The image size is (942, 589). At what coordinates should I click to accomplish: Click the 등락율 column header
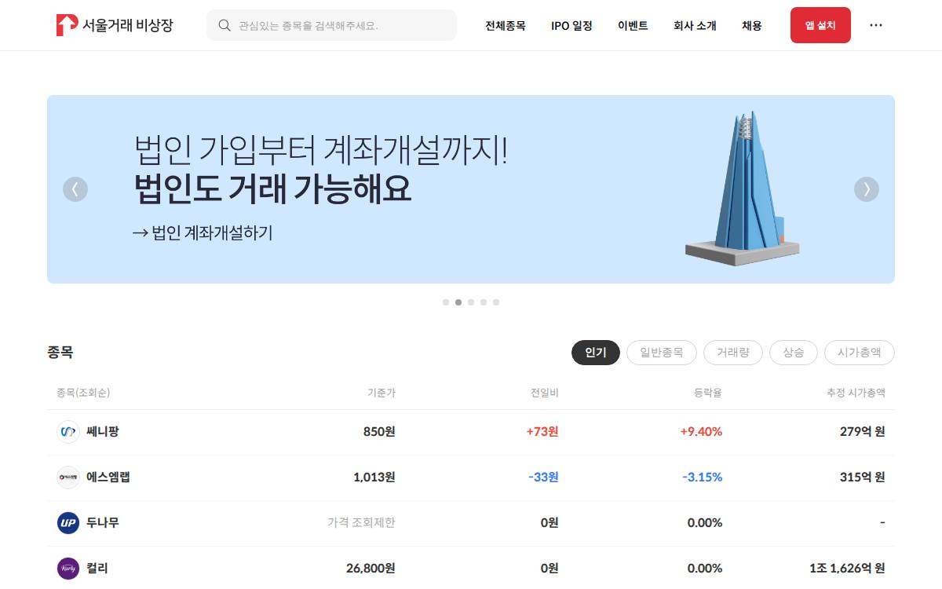708,393
